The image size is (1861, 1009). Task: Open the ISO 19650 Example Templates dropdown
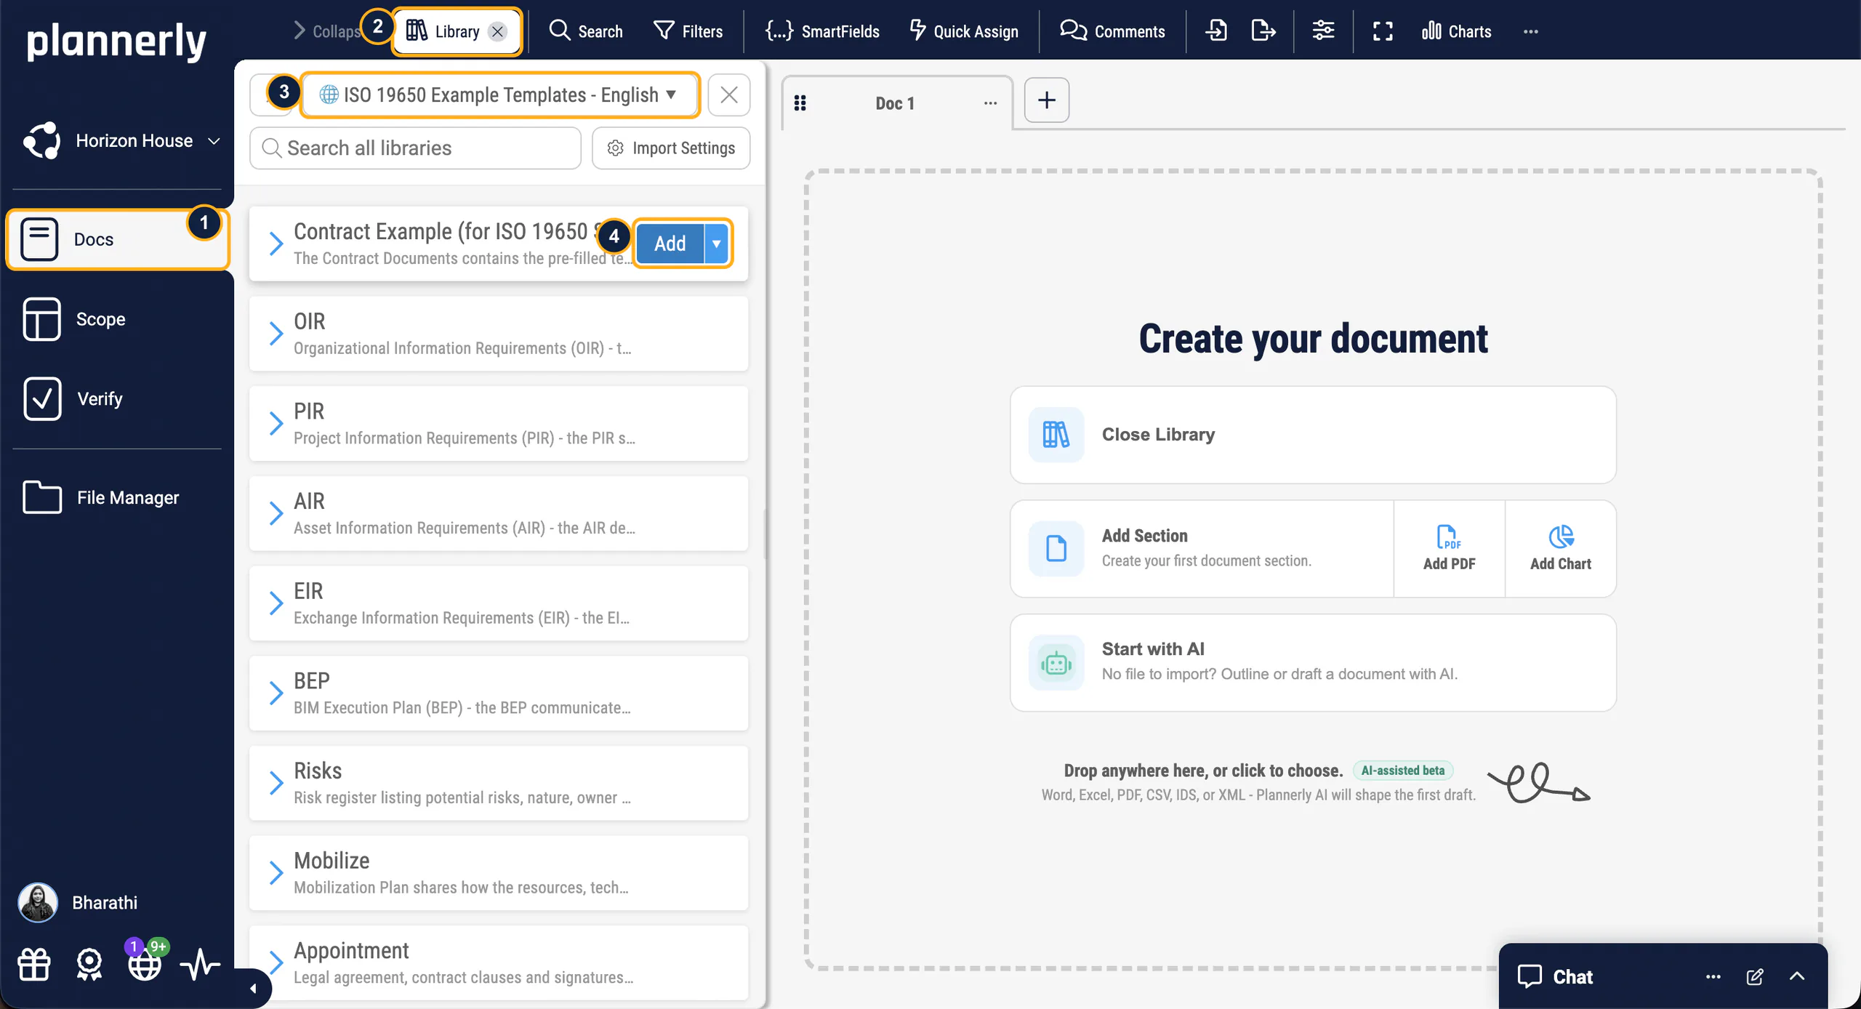(x=499, y=95)
